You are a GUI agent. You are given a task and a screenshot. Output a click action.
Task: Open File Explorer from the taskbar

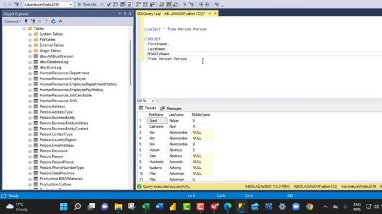(118, 206)
